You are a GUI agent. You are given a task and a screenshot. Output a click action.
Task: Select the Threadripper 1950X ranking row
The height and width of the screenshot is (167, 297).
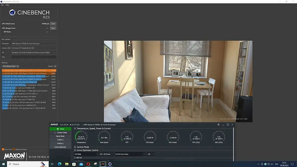point(29,85)
